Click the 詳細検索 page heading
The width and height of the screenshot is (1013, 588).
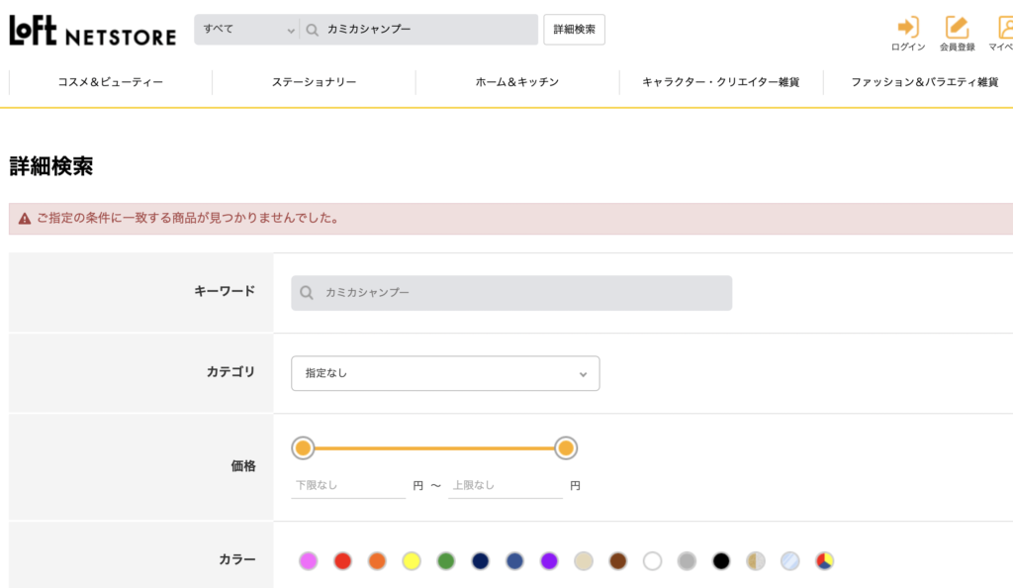[51, 166]
